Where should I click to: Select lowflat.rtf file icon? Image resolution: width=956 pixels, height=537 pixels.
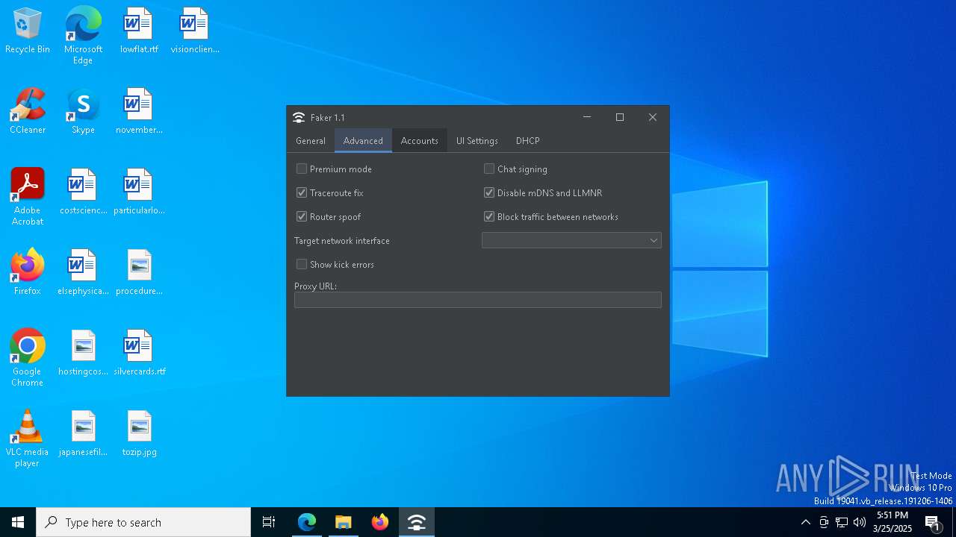[x=139, y=31]
